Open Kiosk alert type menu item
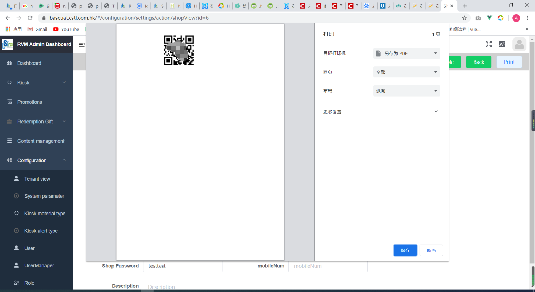The image size is (535, 292). click(37, 231)
